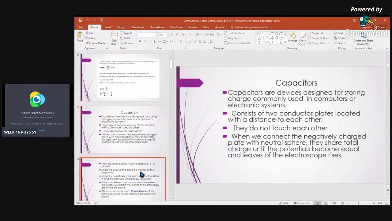Viewport: 392px width, 221px height.
Task: Choose the star shape in gallery
Action: pyautogui.click(x=281, y=42)
